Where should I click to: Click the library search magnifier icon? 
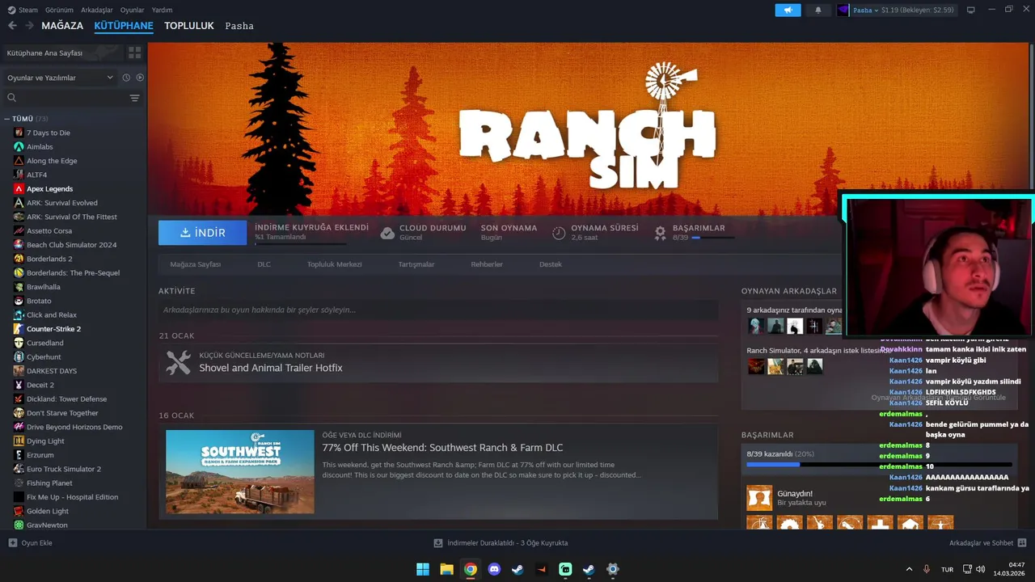click(11, 98)
